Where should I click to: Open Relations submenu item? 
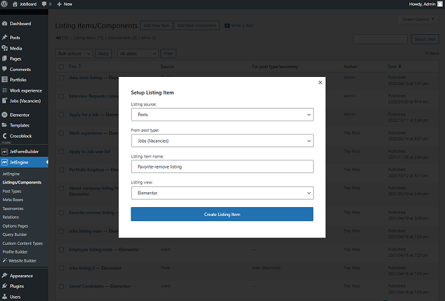[10, 217]
